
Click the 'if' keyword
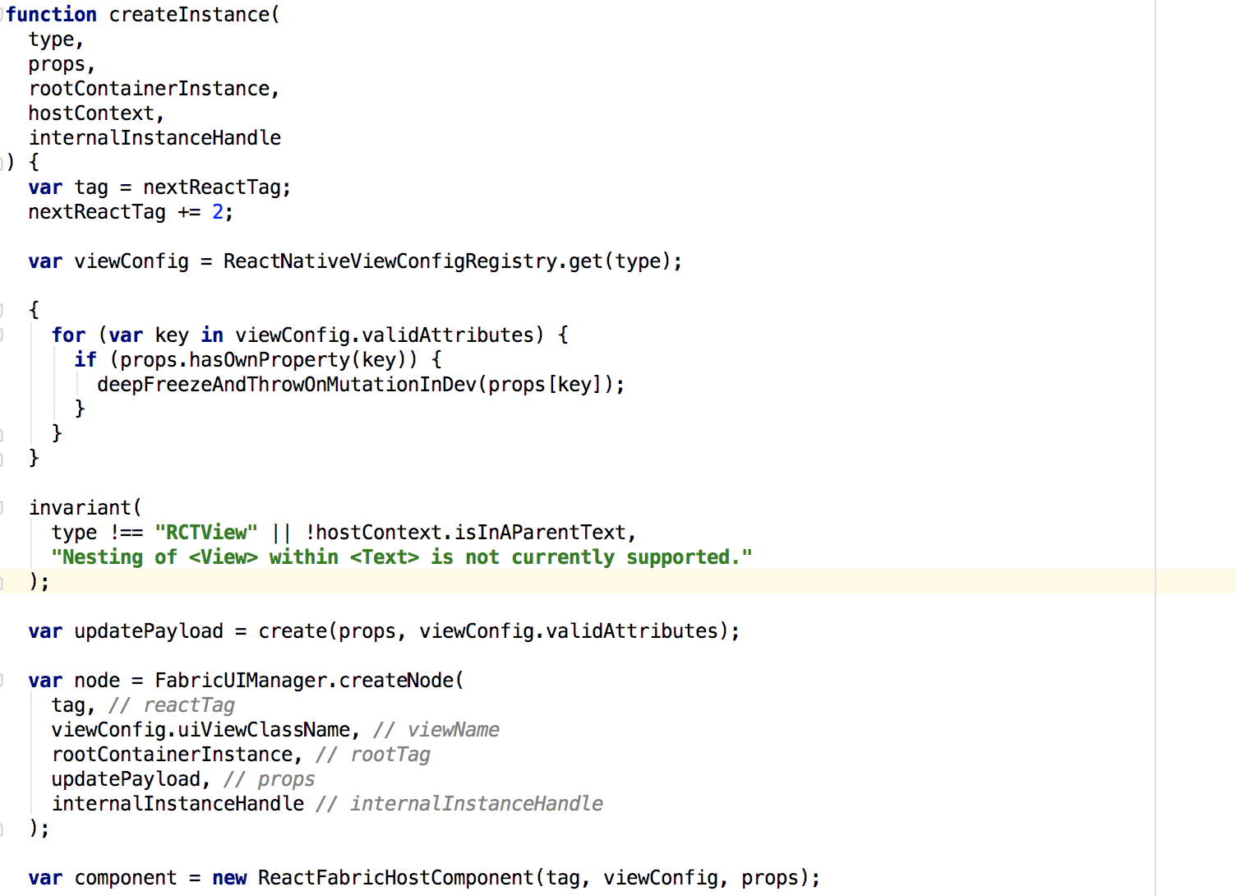(85, 360)
